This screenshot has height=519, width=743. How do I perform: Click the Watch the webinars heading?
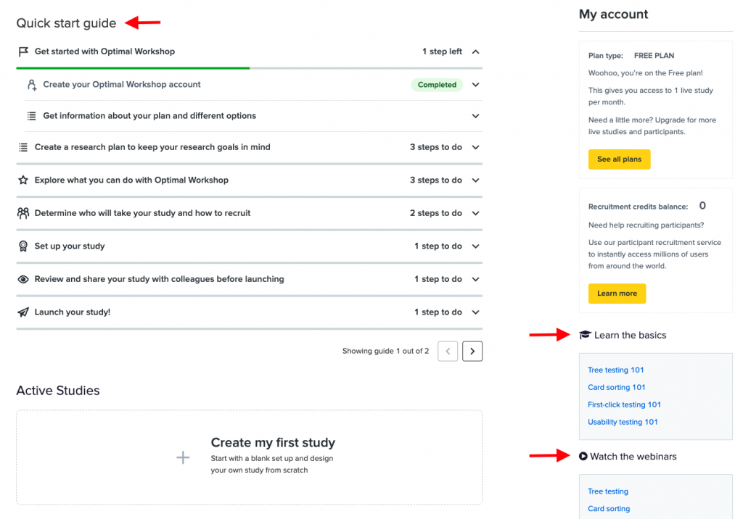point(633,457)
